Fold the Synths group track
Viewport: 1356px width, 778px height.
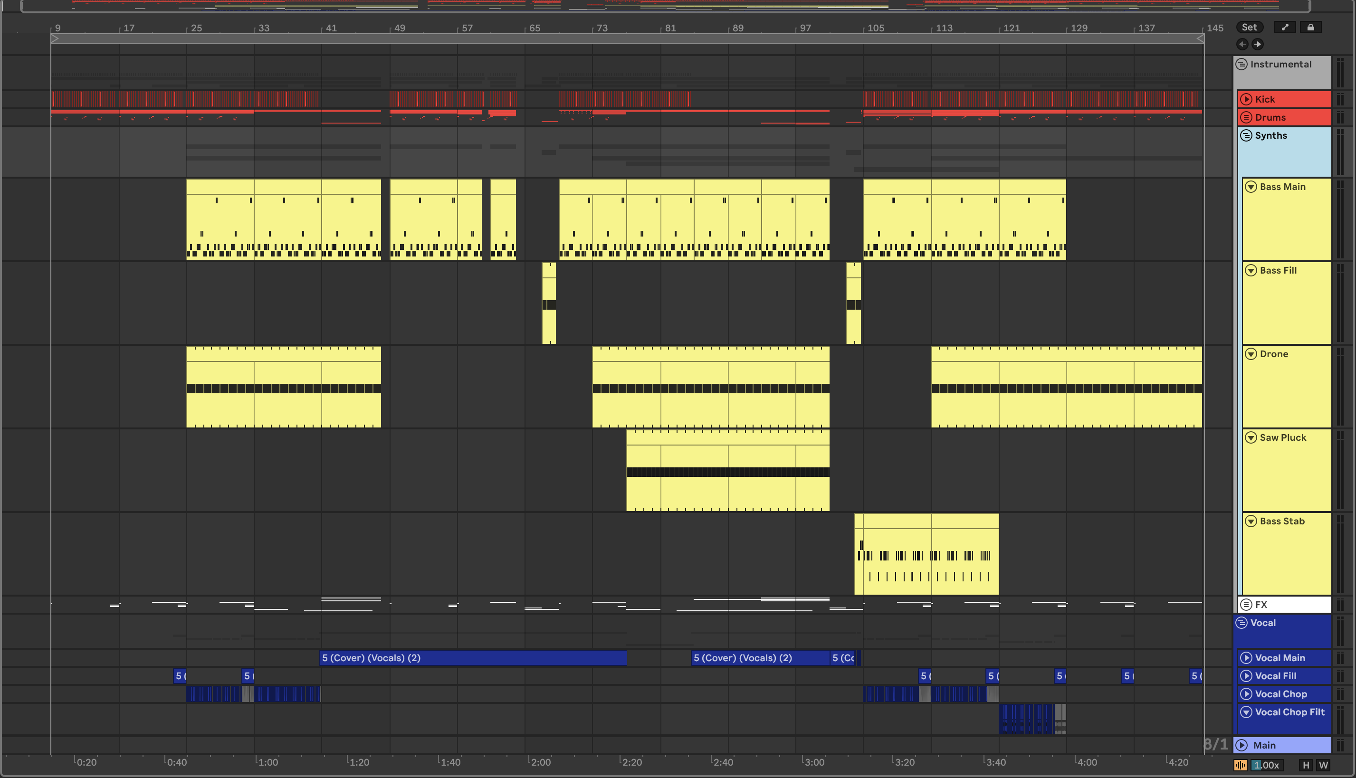click(x=1246, y=135)
